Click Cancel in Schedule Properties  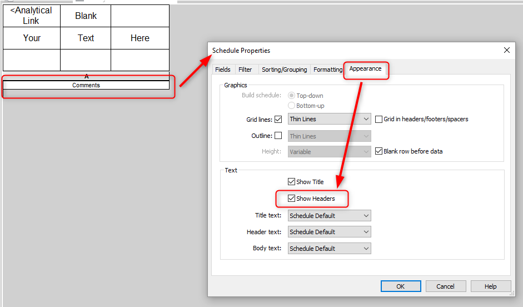pos(445,286)
